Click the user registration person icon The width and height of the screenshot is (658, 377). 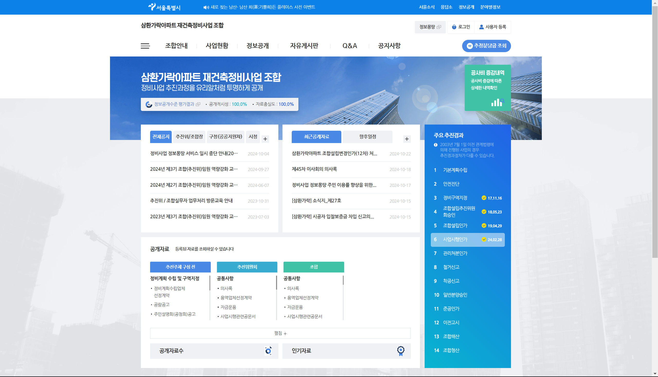[481, 27]
